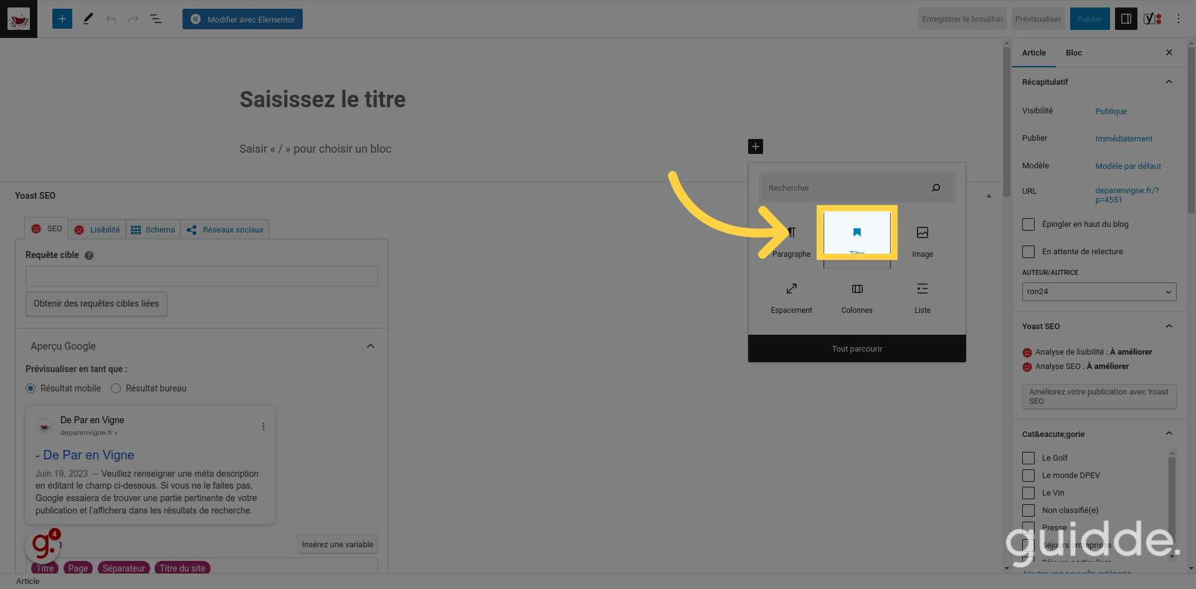This screenshot has width=1196, height=589.
Task: Insert the Colonnes block
Action: click(857, 298)
